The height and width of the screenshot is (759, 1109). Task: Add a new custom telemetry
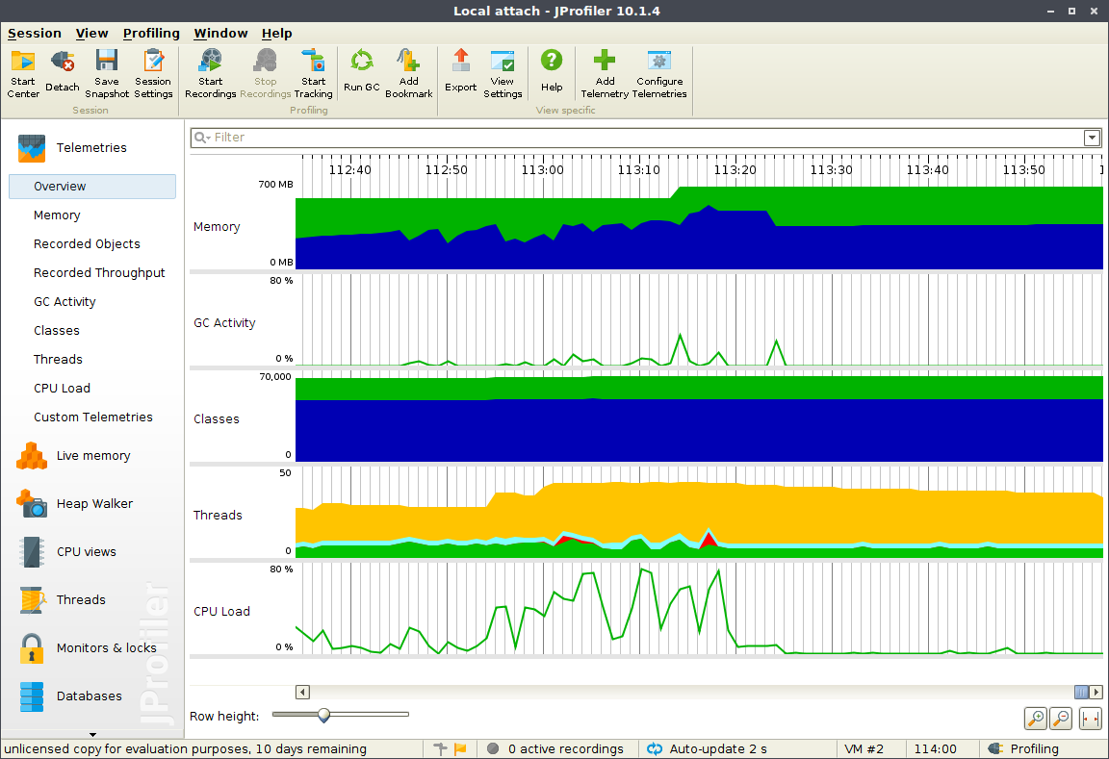point(604,72)
